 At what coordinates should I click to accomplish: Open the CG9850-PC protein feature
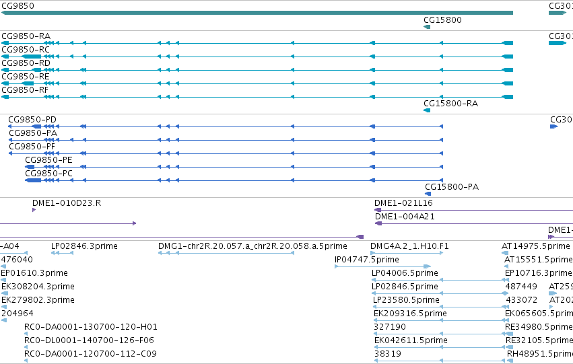(48, 174)
